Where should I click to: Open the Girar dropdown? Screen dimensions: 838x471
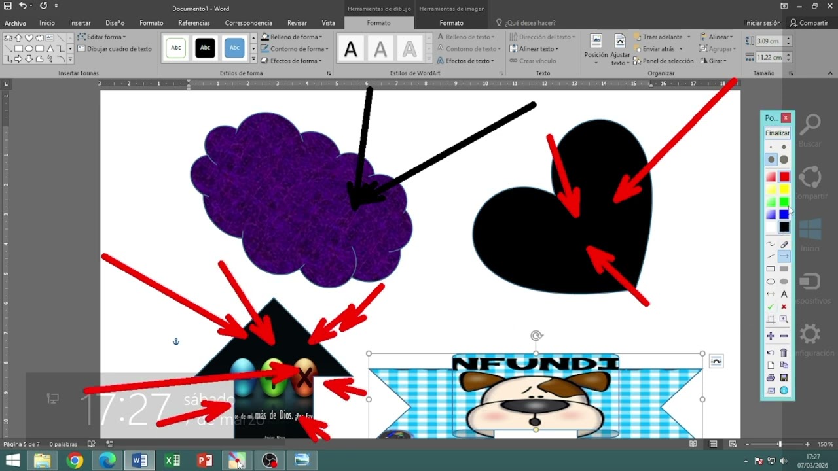pos(713,61)
